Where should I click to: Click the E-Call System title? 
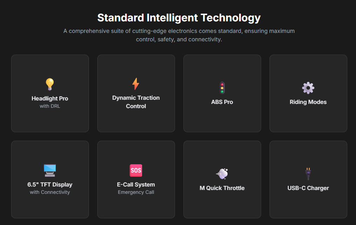coord(136,184)
